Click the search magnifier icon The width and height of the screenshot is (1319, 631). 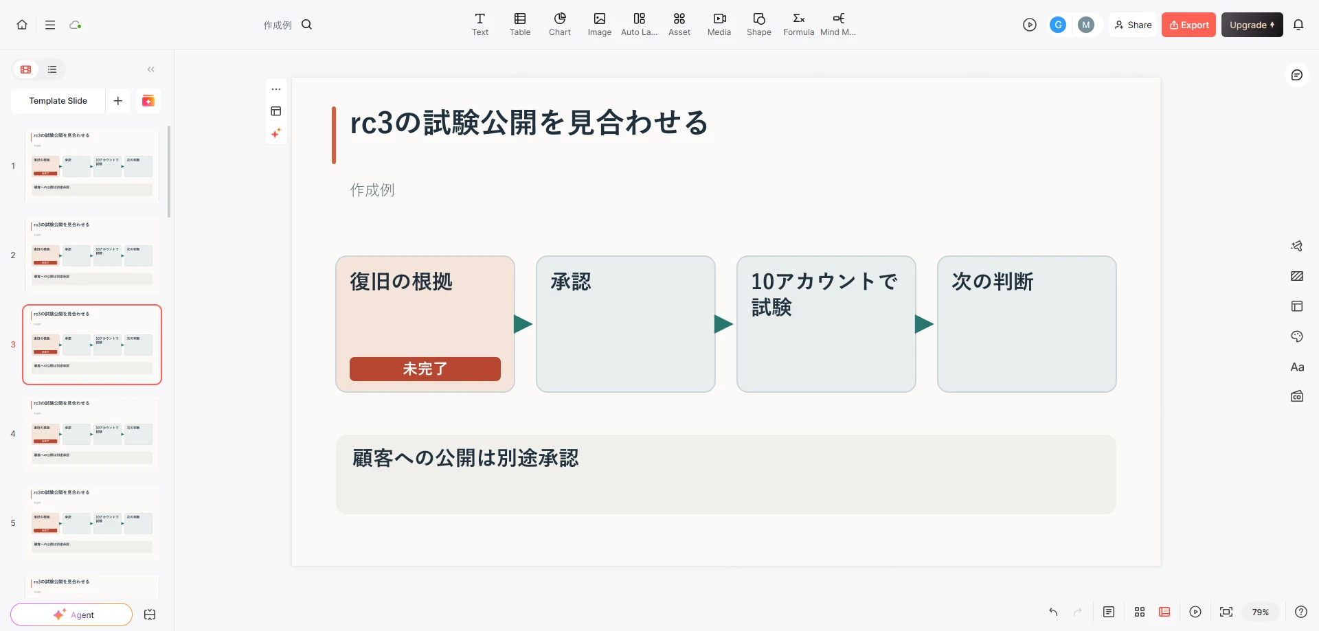pos(307,25)
